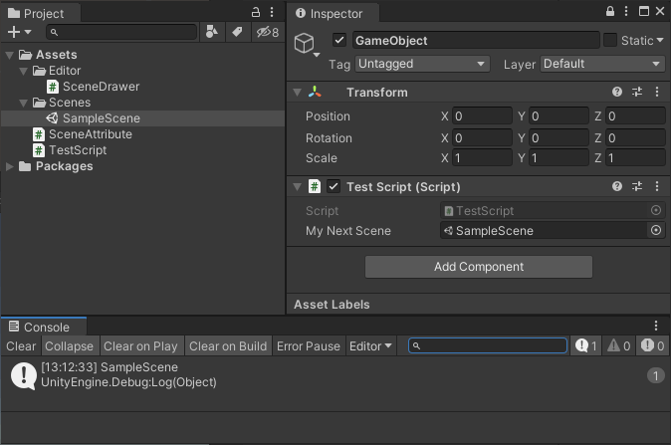Click the Transform component icon

pos(315,92)
